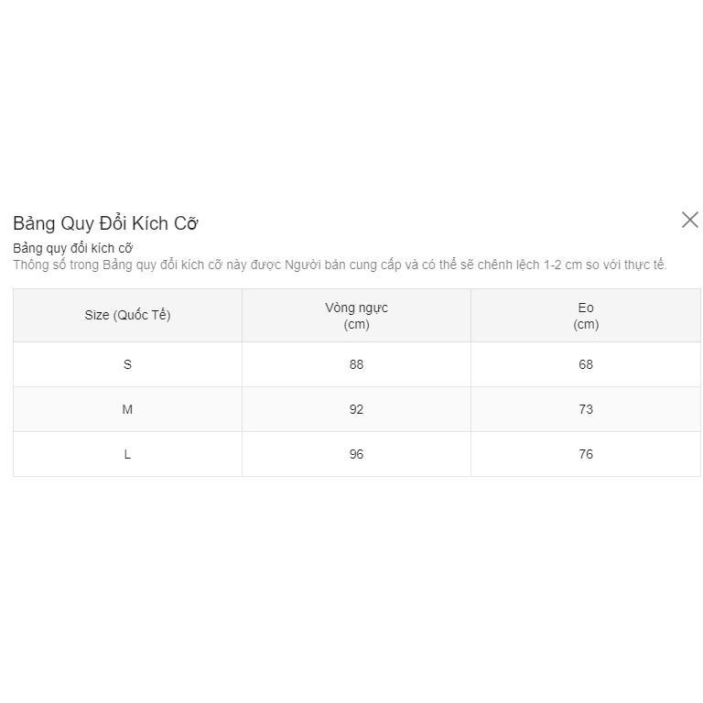Click the Vòng ngực (cm) column header
This screenshot has height=703, width=703.
pos(356,315)
